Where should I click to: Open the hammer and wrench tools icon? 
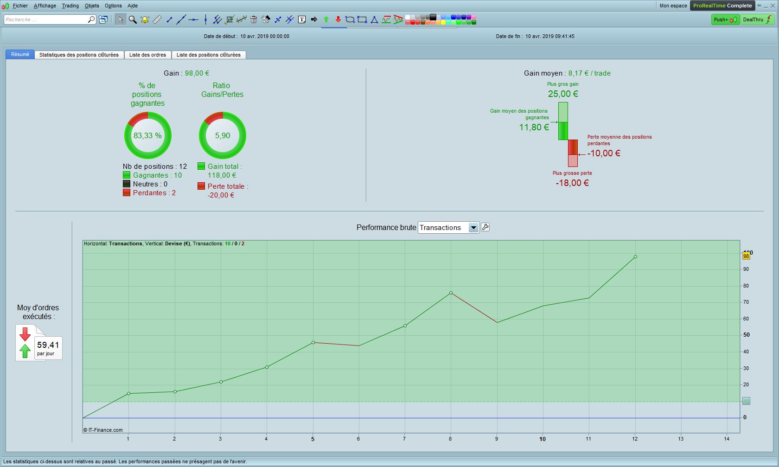tap(266, 19)
